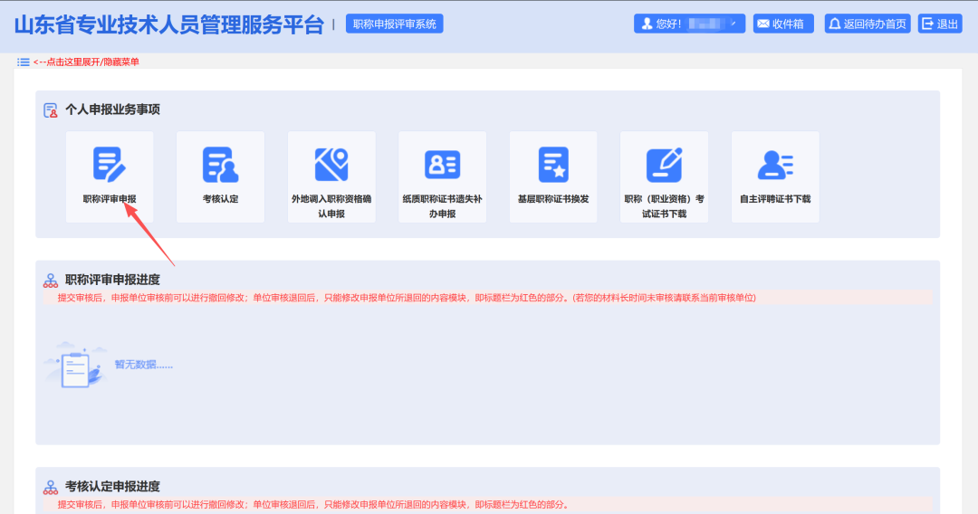Open the 考核认定 tile
The height and width of the screenshot is (514, 978).
(x=220, y=177)
